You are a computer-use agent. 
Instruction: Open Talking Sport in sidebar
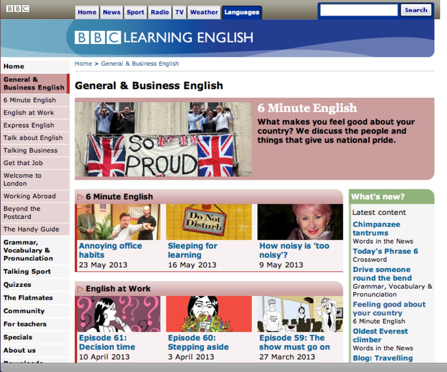tap(35, 271)
